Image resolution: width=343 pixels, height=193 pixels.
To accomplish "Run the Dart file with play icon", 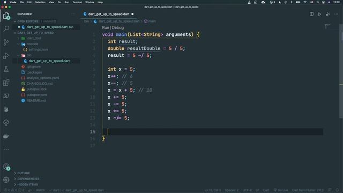I will point(319,14).
